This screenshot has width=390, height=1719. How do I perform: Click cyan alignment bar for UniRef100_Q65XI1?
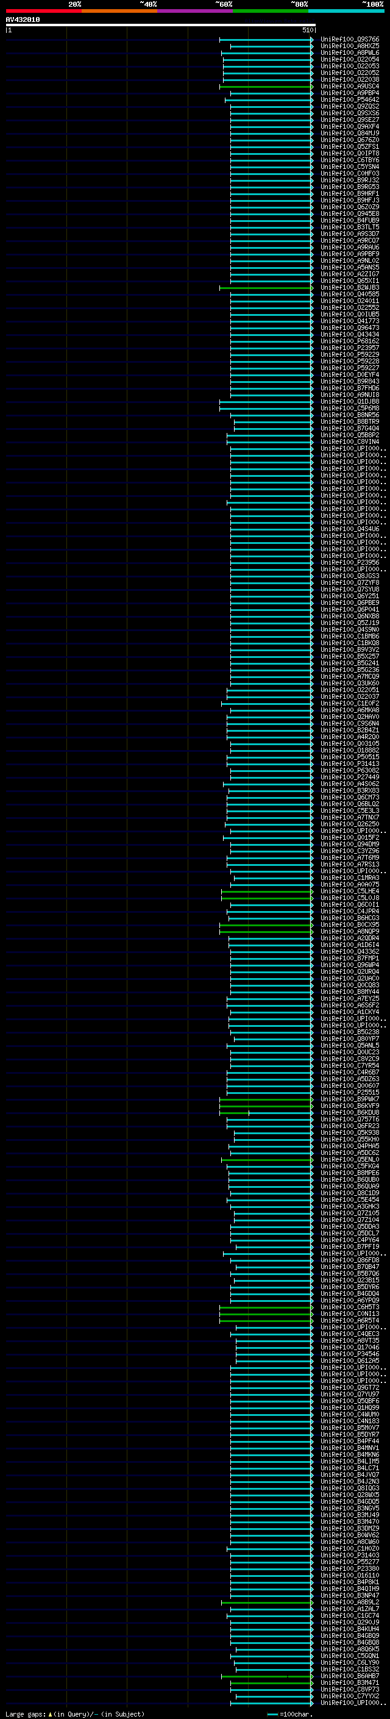pos(271,281)
